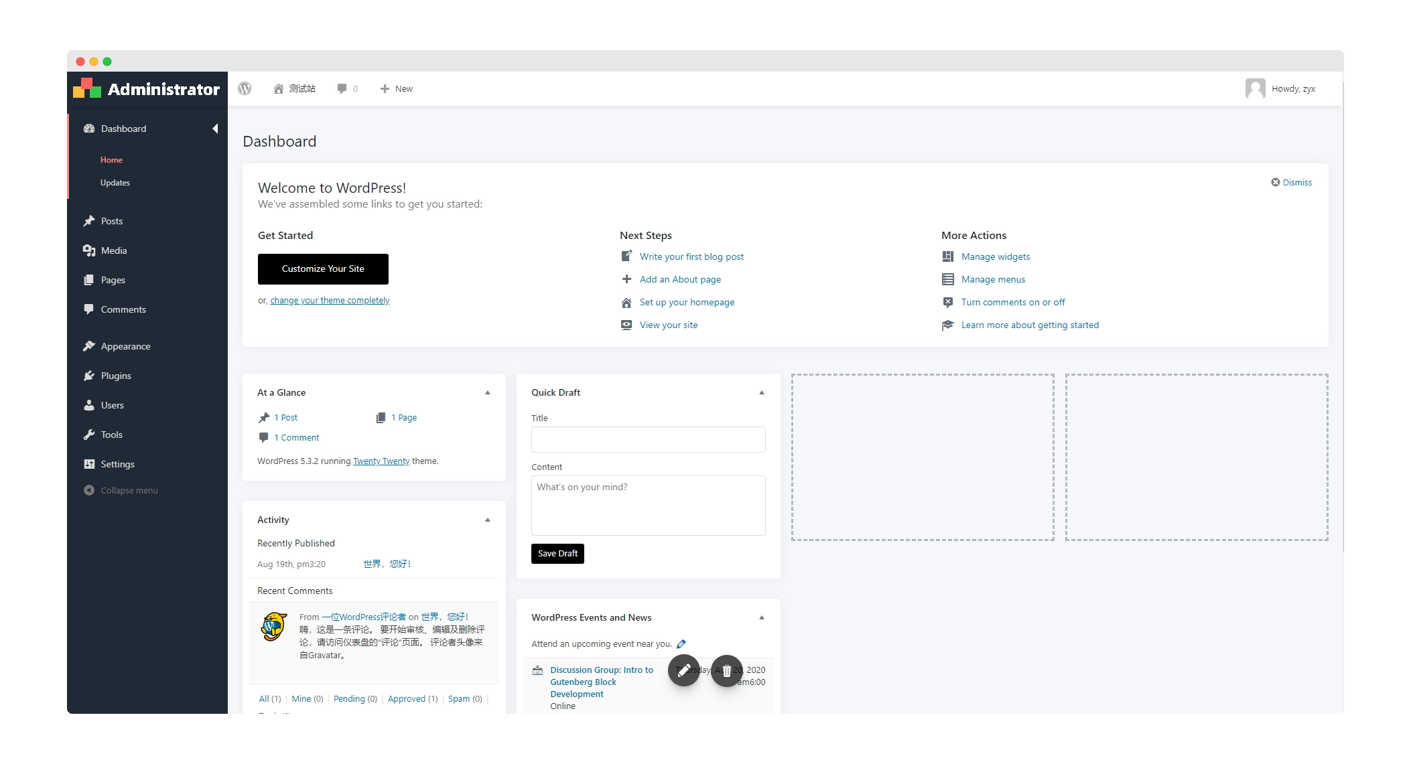Click the WordPress logo in the admin bar
1411x764 pixels.
pos(245,88)
